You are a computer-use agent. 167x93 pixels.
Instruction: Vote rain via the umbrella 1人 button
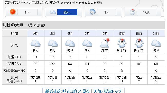(107, 12)
